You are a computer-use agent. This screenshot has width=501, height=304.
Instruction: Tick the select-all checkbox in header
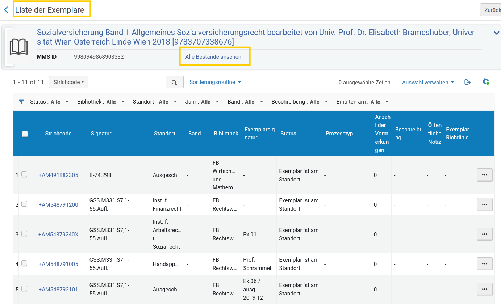coord(25,134)
